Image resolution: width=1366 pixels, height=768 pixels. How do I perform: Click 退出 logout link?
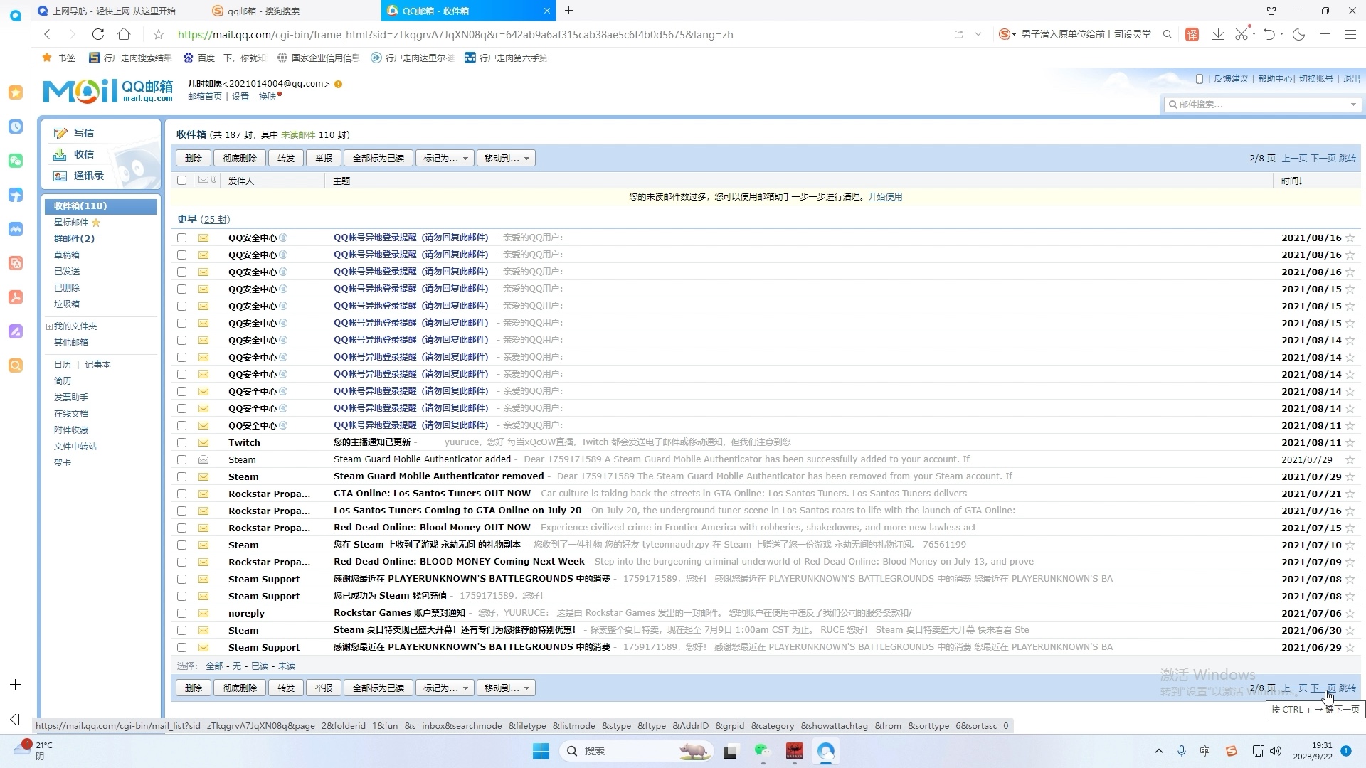(1351, 79)
